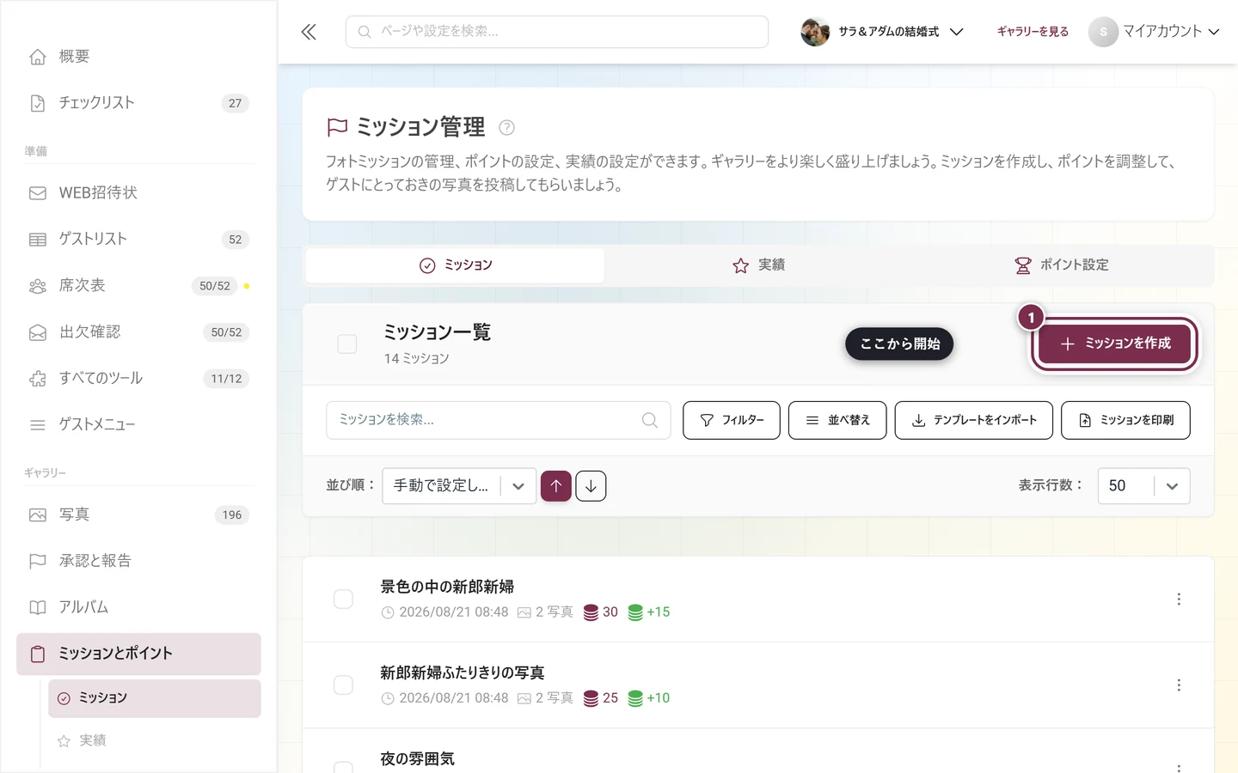The width and height of the screenshot is (1238, 773).
Task: Switch to ミッション tab
Action: 455,265
